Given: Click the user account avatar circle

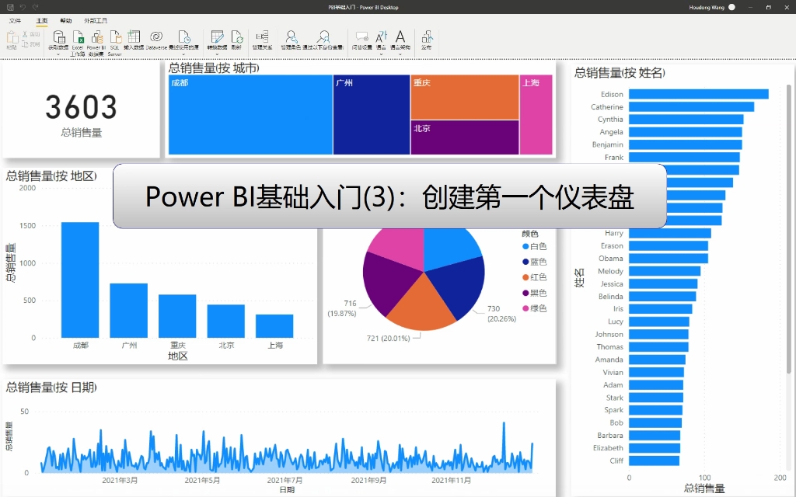Looking at the screenshot, I should pyautogui.click(x=731, y=7).
